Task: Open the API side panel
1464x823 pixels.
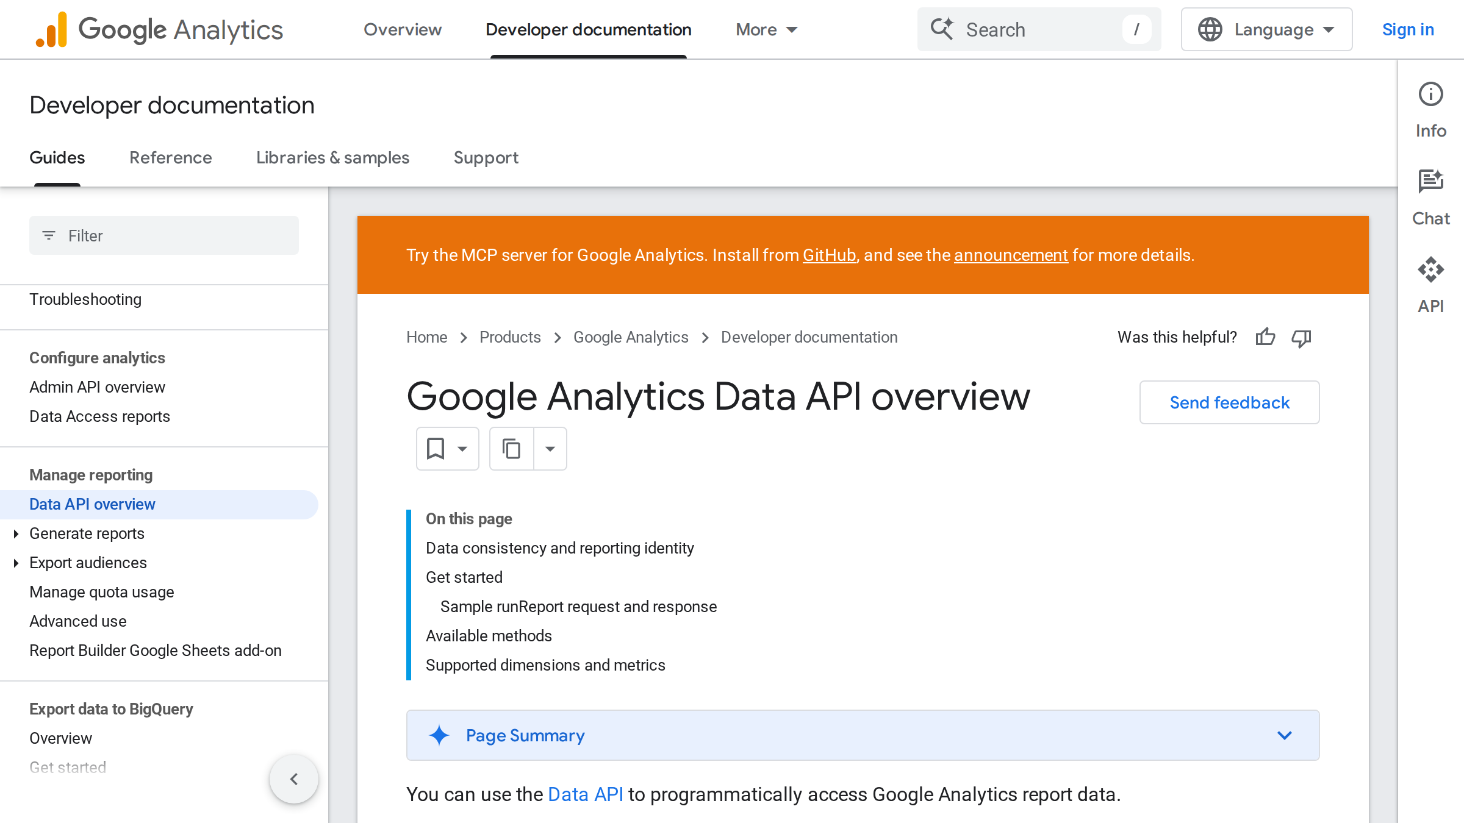Action: [1430, 286]
